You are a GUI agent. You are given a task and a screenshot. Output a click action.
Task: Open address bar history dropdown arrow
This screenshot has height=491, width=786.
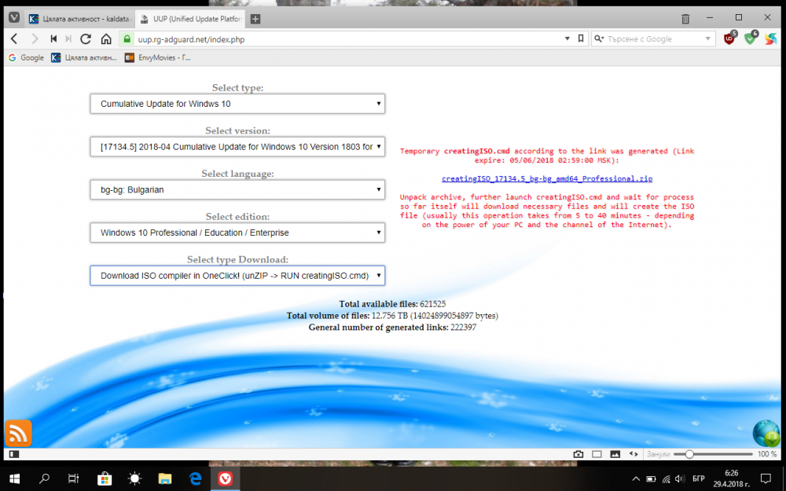coord(567,38)
